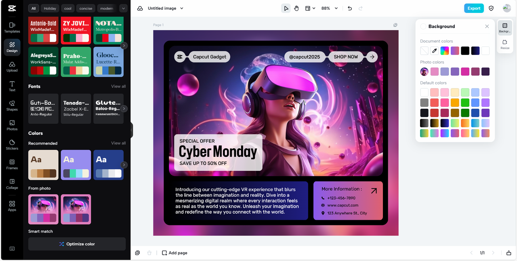Select the pointer select tool
The image size is (517, 261).
point(286,8)
